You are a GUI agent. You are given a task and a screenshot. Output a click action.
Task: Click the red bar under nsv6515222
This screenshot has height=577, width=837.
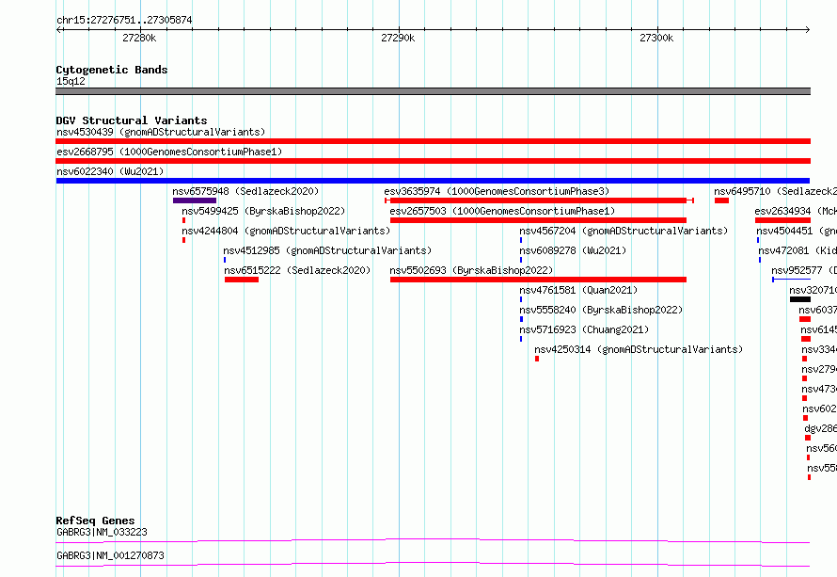[242, 280]
